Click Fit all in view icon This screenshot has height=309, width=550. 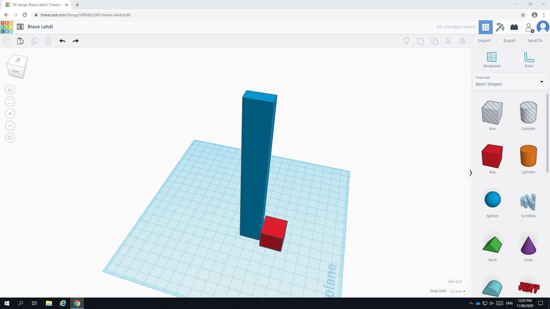10,102
